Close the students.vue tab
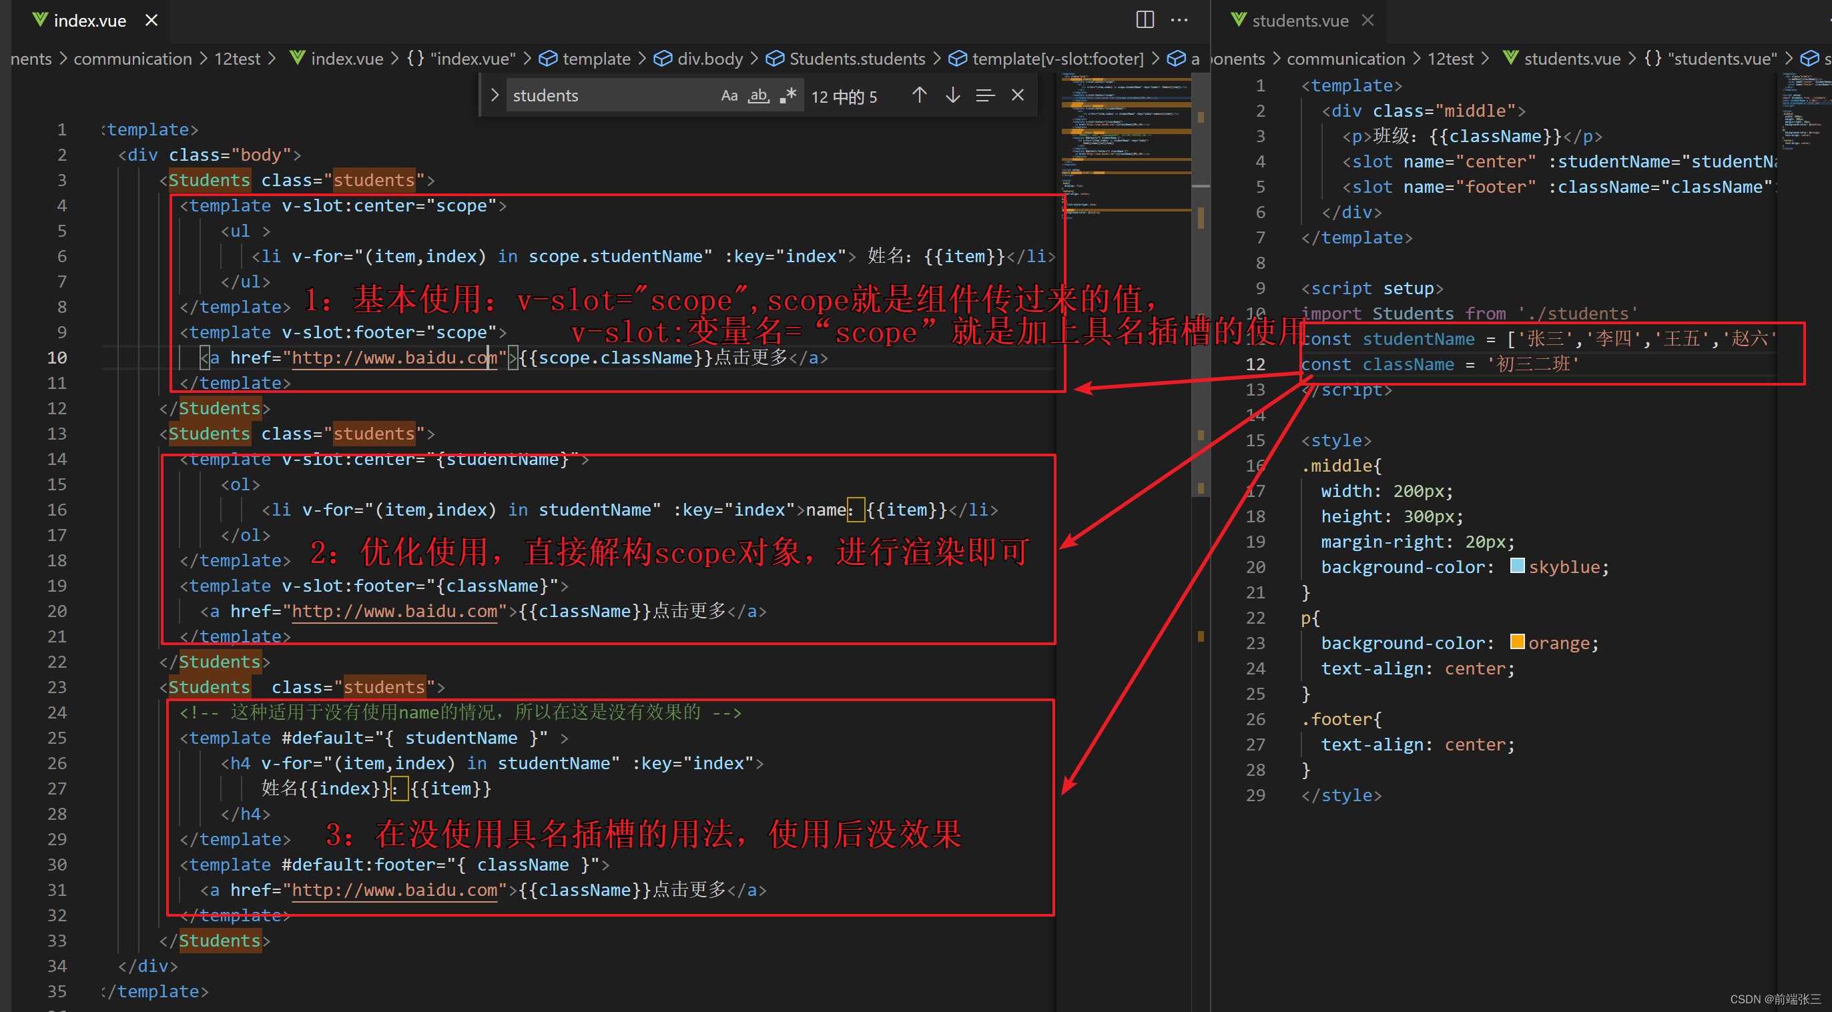This screenshot has width=1832, height=1012. click(x=1367, y=21)
